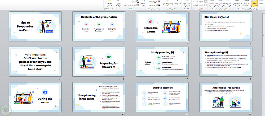Image resolution: width=265 pixels, height=116 pixels.
Task: Open the Show group dialog launcher (إظهار)
Action: 193,8
